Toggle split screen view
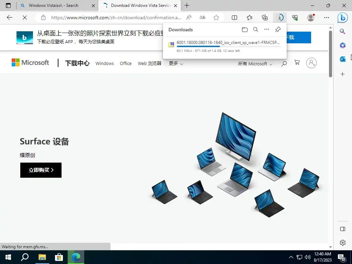This screenshot has height=264, width=352. coord(234,18)
